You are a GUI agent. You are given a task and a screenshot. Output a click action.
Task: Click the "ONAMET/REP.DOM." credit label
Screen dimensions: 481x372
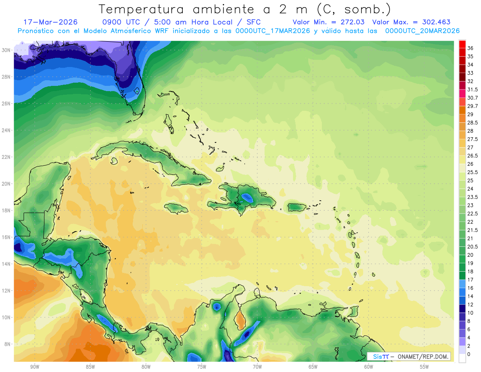pos(424,357)
